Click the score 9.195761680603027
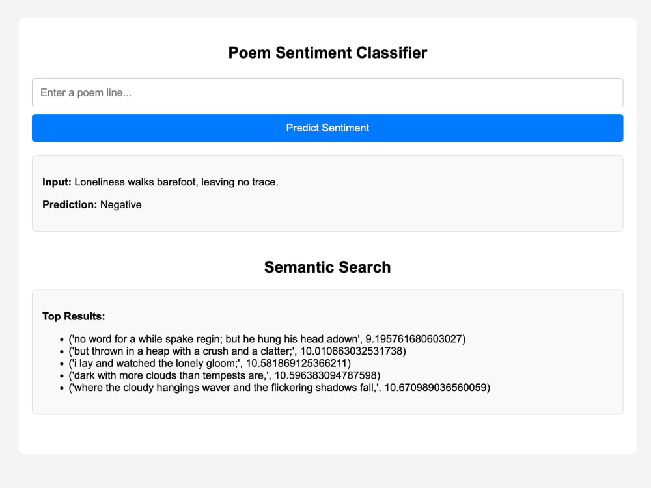The width and height of the screenshot is (651, 488). coord(414,339)
